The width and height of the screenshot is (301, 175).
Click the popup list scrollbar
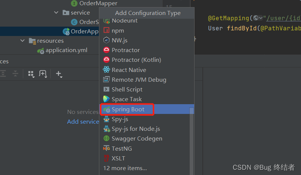click(x=192, y=141)
